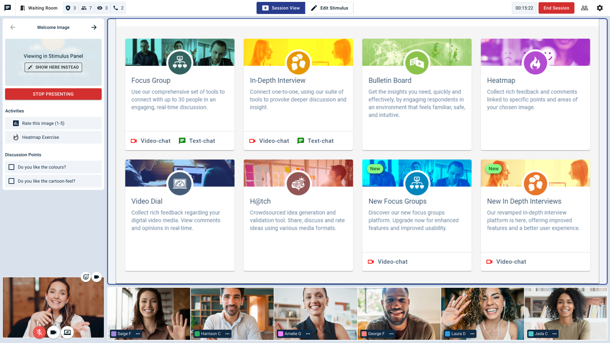Check 'Do you like the colours?'
The height and width of the screenshot is (343, 610).
pyautogui.click(x=11, y=167)
